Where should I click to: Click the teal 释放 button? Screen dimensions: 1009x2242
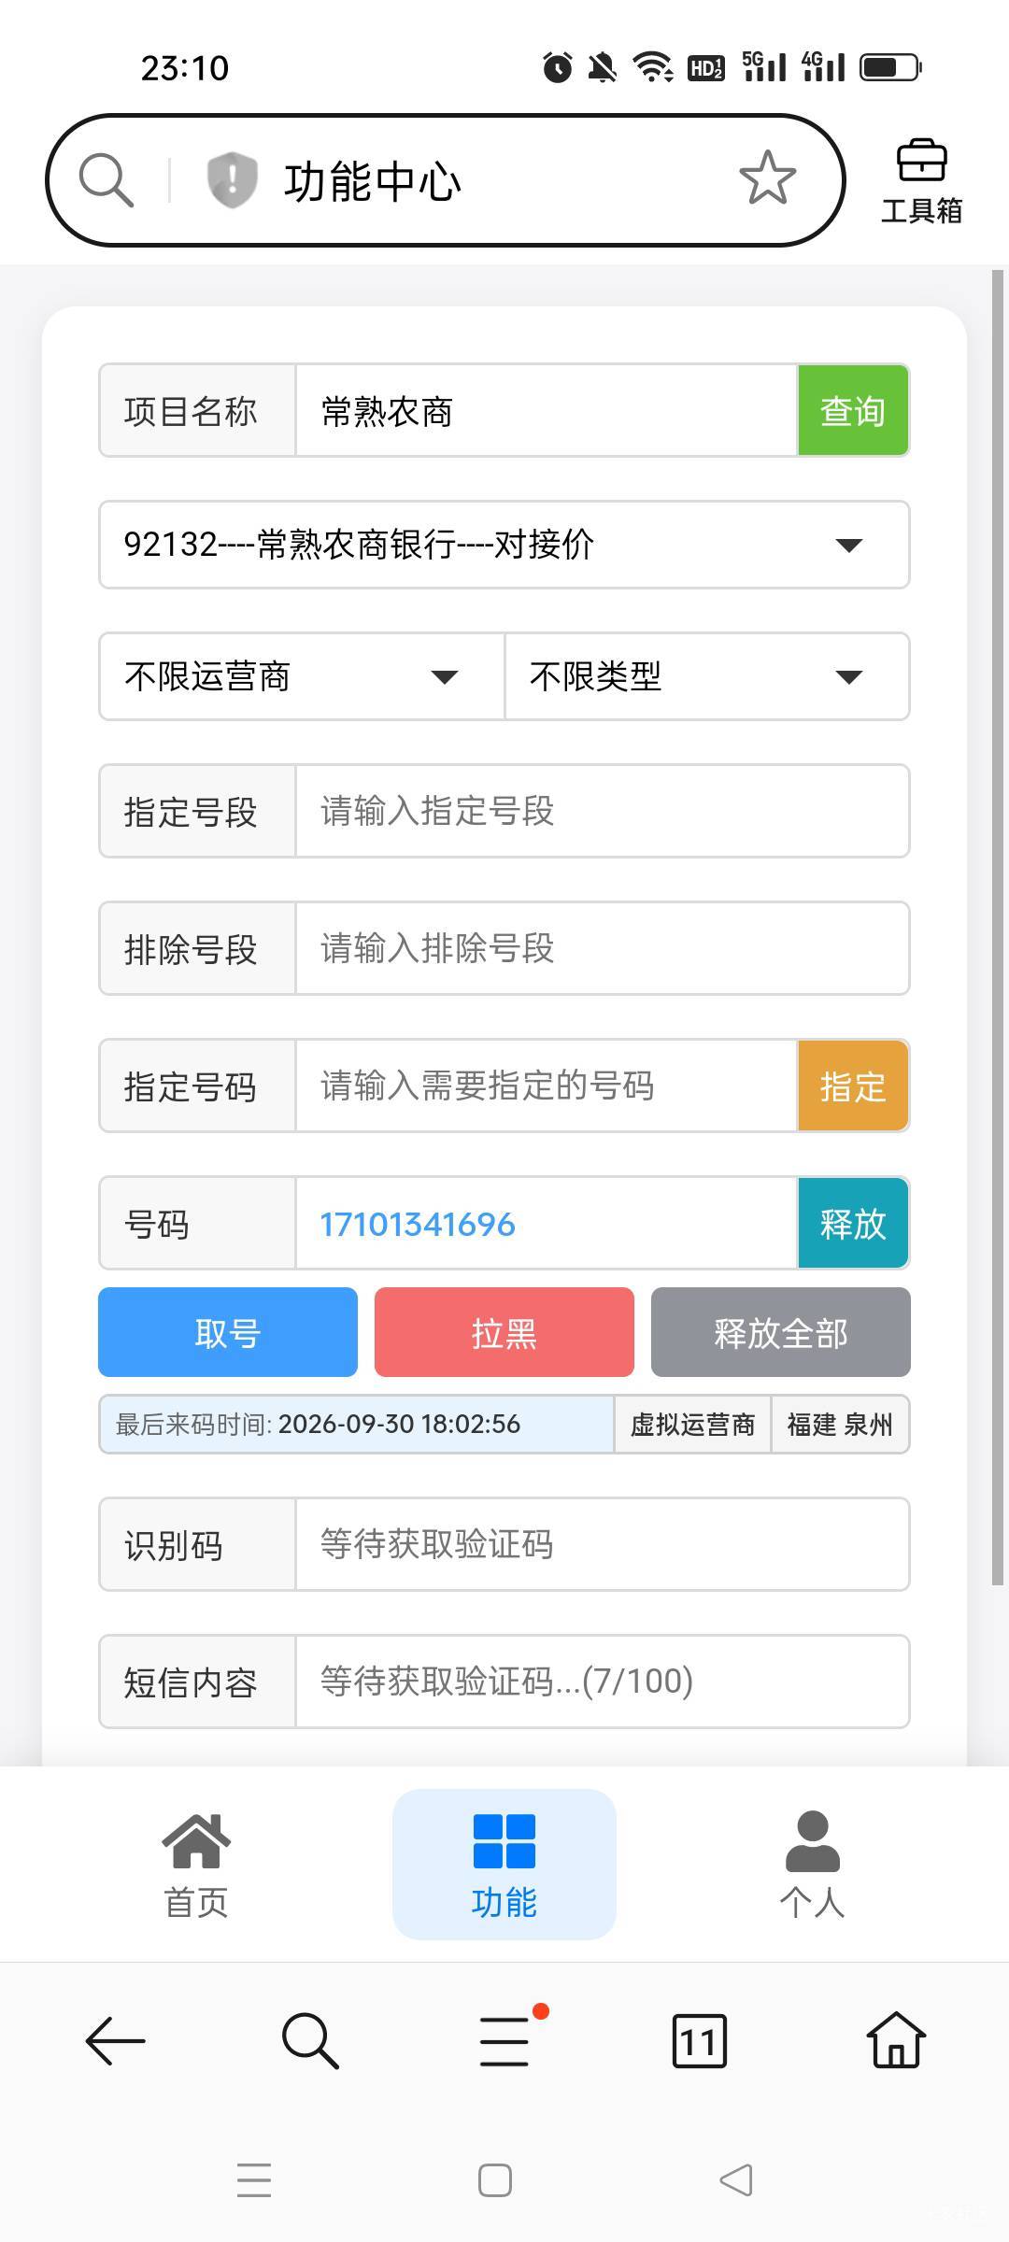[x=853, y=1223]
